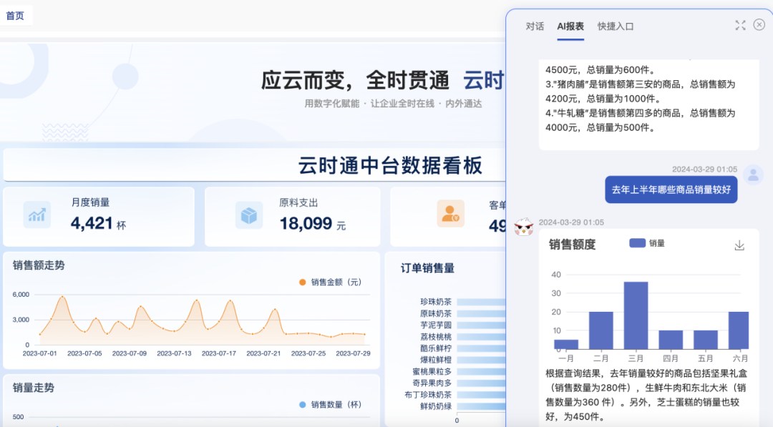Viewport: 773px width, 427px height.
Task: Click the user avatar next to the timestamp
Action: tap(752, 175)
